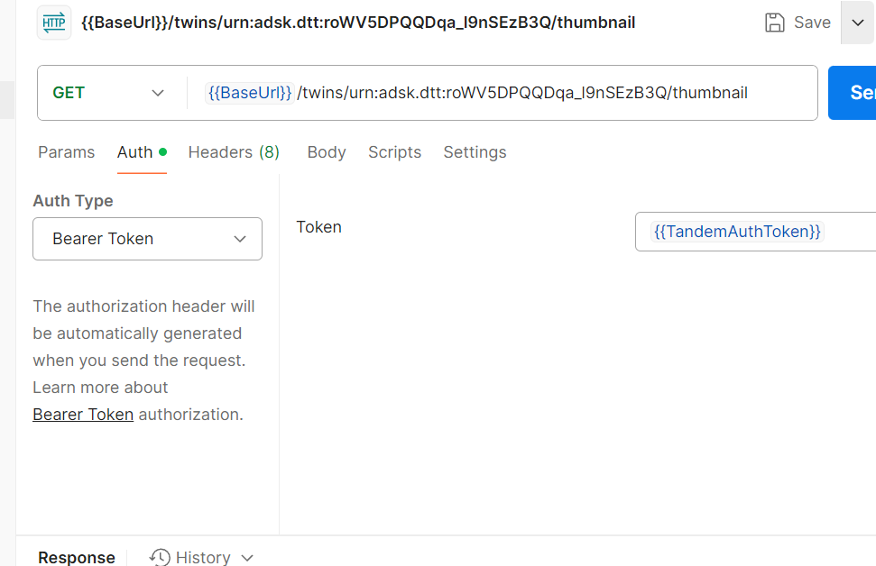Click the request URL input field
This screenshot has height=566, width=876.
pos(503,93)
